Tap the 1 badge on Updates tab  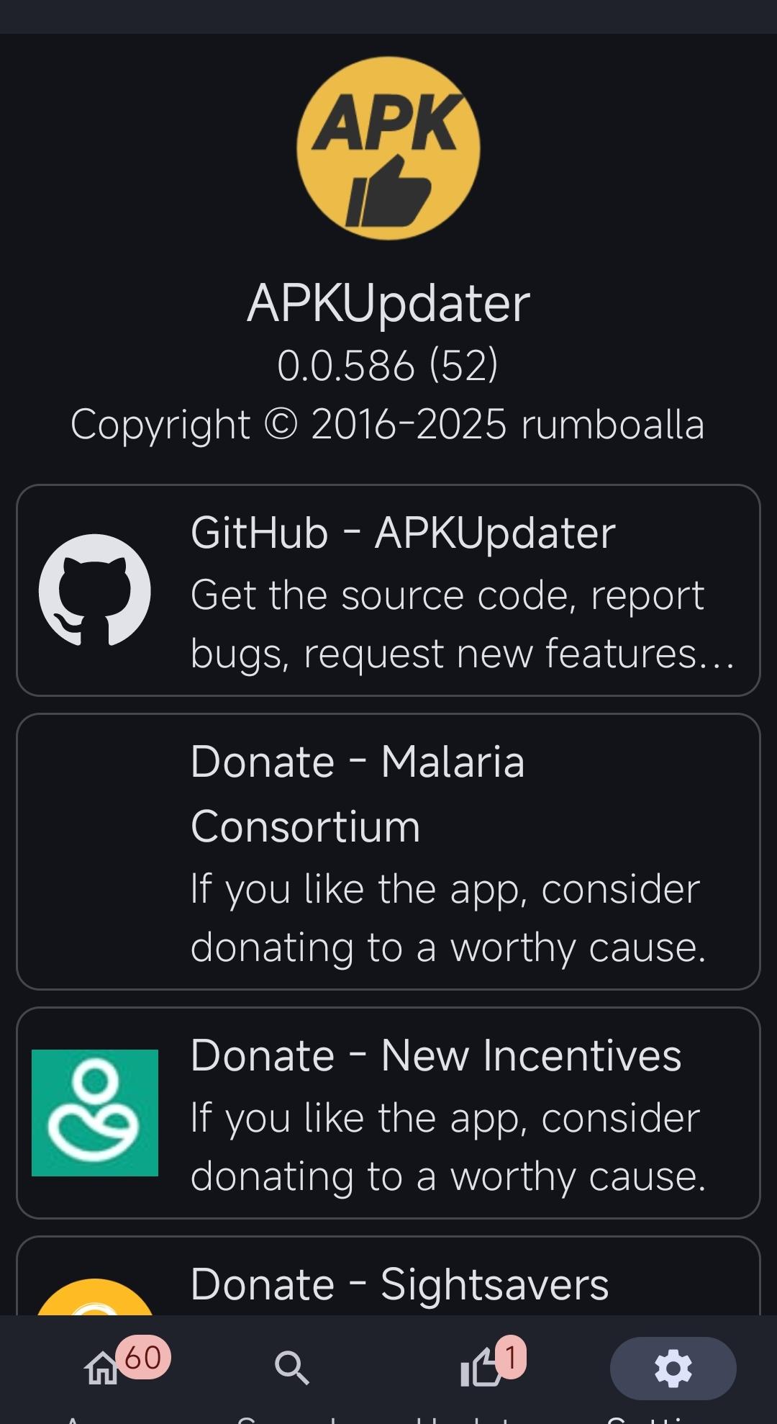pos(510,1358)
